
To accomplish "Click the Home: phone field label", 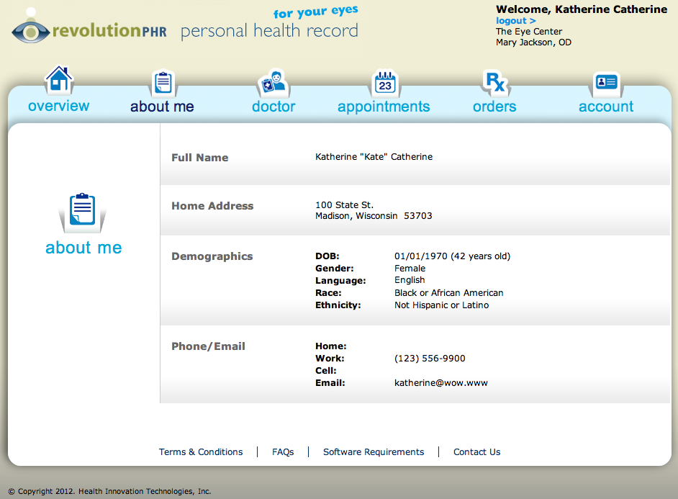I will 331,346.
